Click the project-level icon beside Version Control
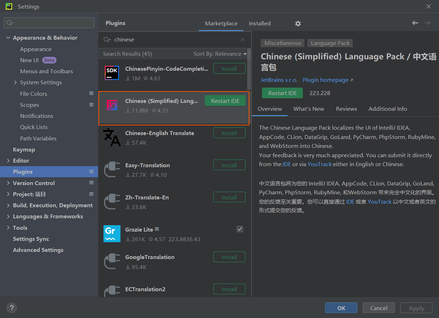The image size is (439, 318). [91, 183]
